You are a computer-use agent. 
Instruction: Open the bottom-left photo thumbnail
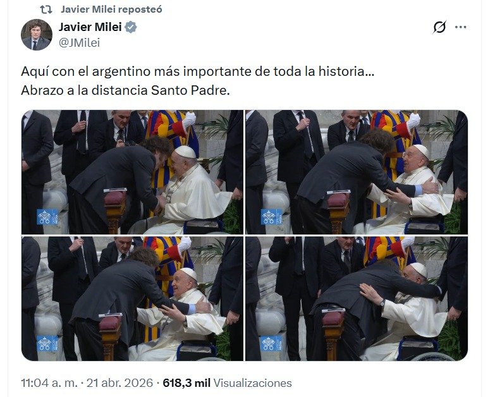coord(132,299)
